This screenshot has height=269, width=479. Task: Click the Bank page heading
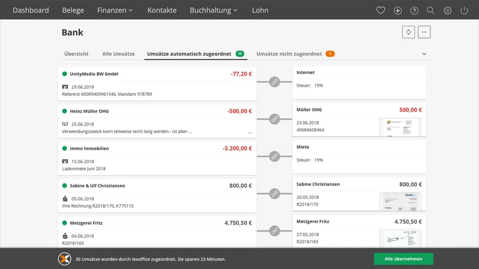(x=73, y=32)
